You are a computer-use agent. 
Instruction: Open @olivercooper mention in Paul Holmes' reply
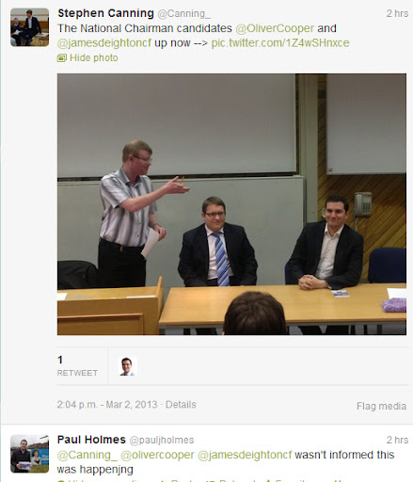(157, 455)
